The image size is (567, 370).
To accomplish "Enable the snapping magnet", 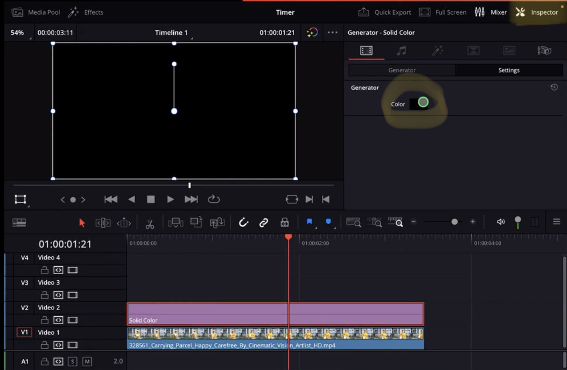I will (x=244, y=222).
